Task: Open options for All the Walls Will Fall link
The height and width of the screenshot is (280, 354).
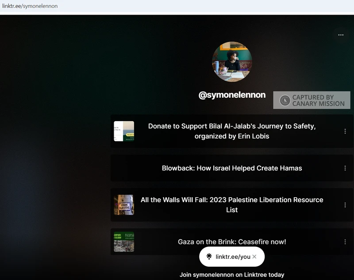Action: [x=345, y=205]
